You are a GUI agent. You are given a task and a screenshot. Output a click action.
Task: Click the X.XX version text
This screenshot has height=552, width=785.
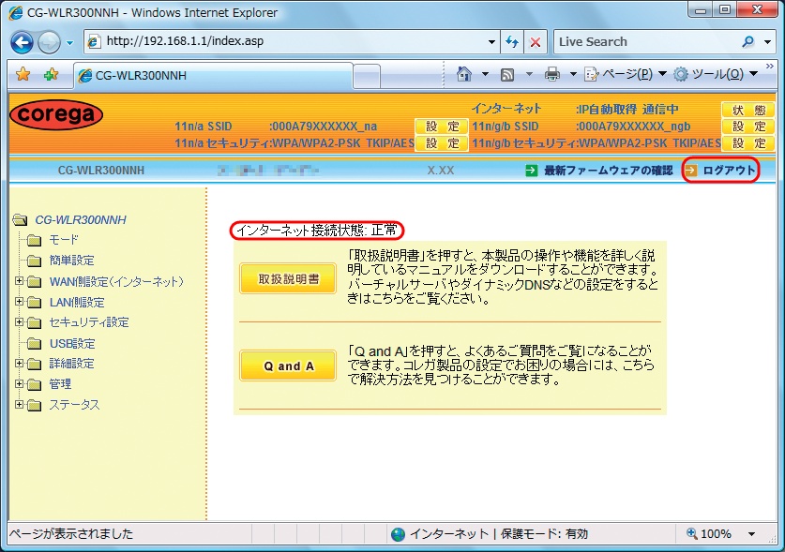pos(441,171)
